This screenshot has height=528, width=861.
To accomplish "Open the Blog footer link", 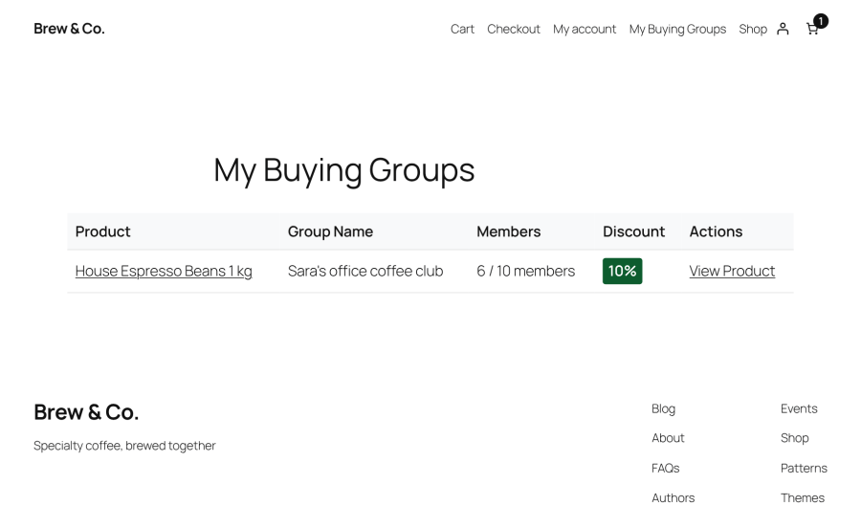I will point(663,408).
